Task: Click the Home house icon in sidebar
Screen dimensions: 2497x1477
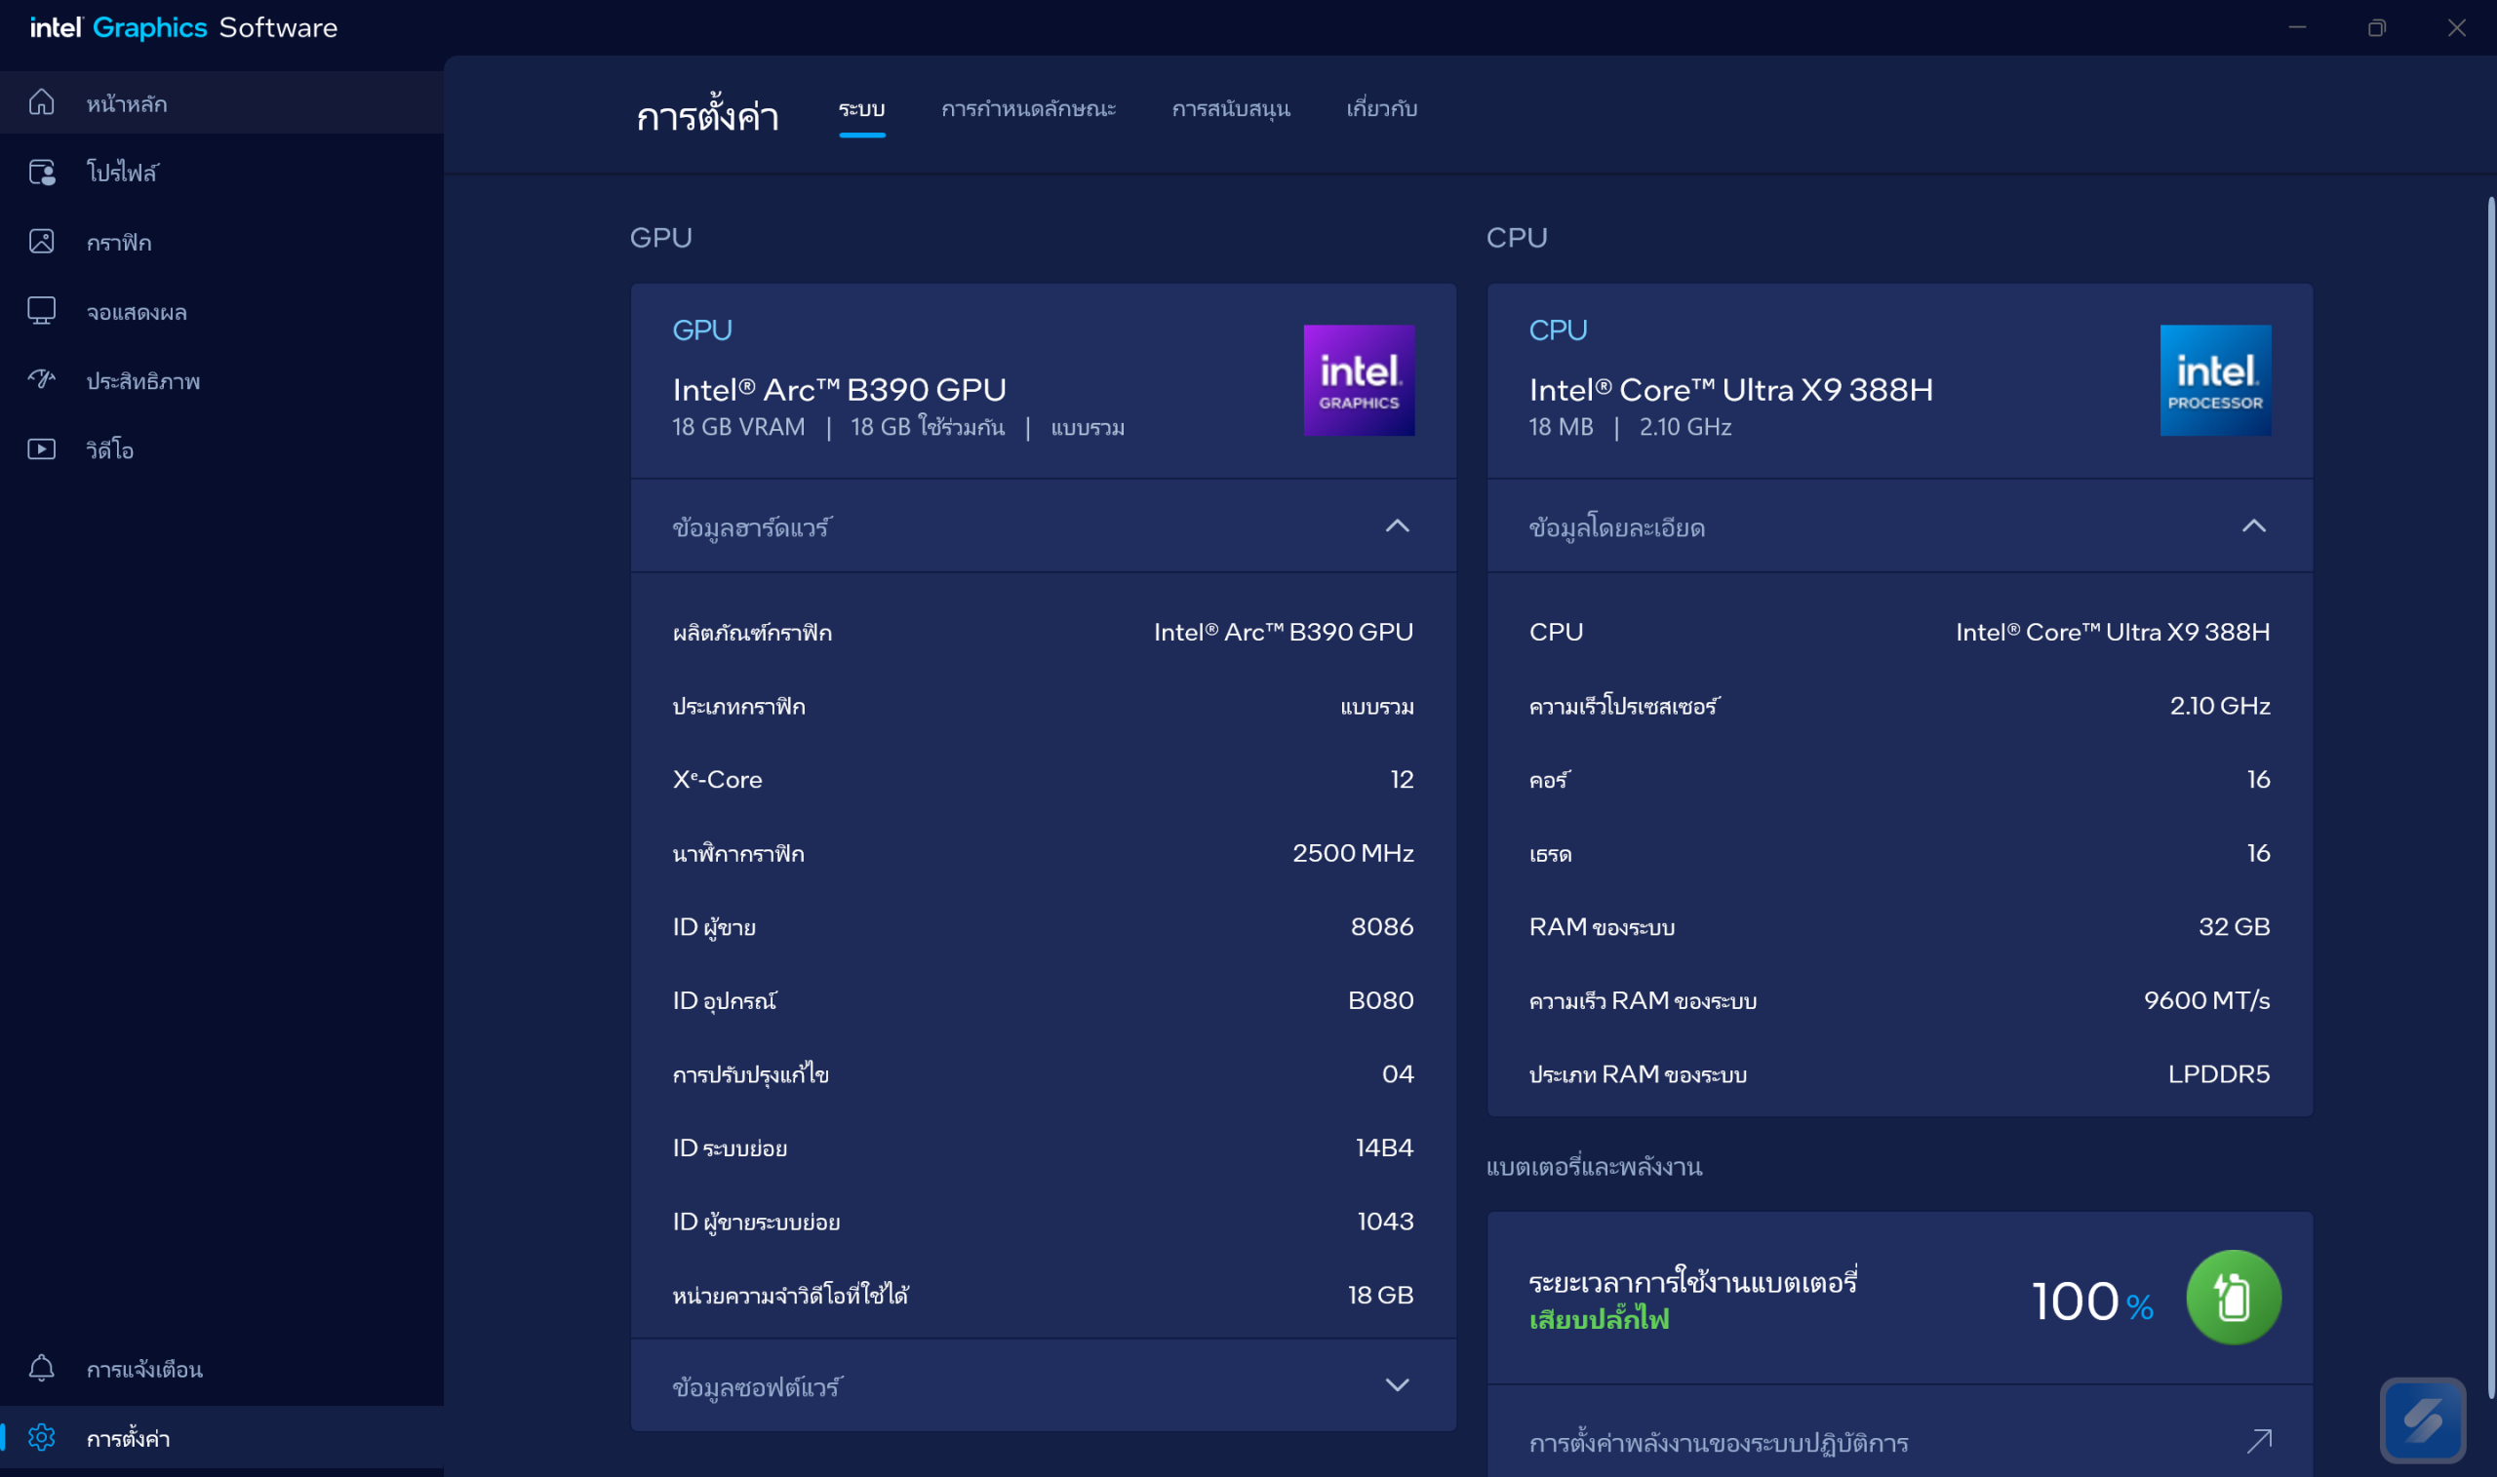Action: click(x=42, y=102)
